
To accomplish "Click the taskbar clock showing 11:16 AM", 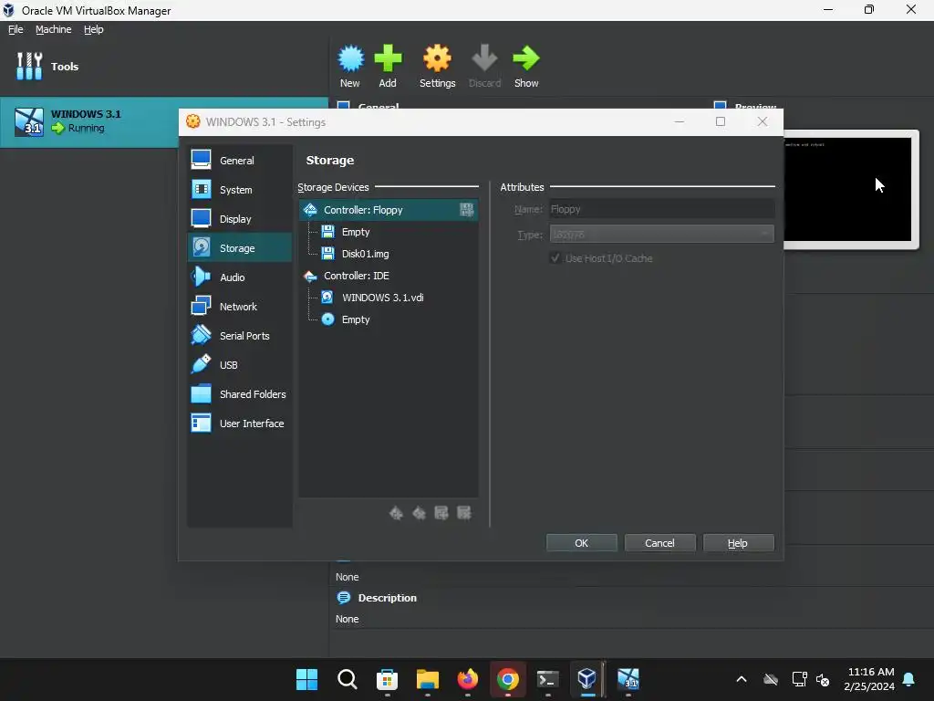I will 869,679.
